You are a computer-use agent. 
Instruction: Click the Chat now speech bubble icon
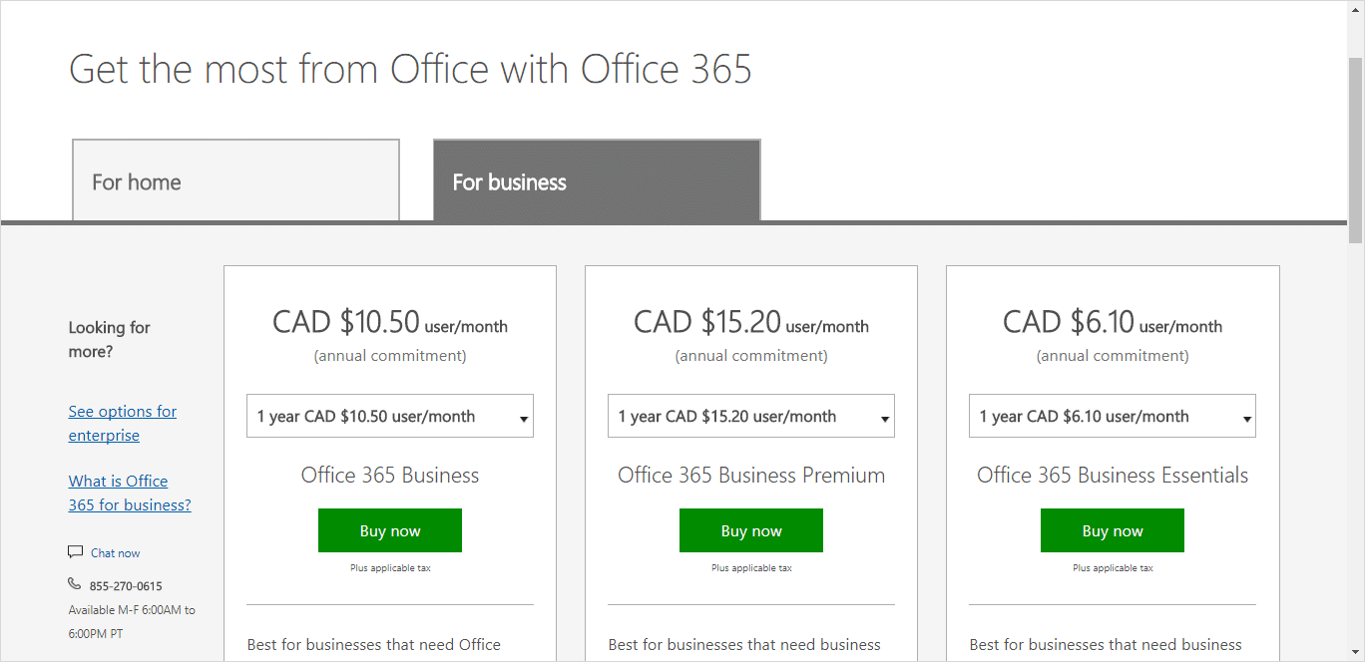(x=75, y=552)
